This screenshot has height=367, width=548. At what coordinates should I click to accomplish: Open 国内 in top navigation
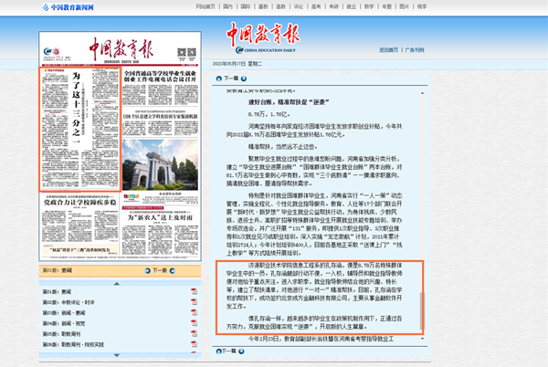click(x=227, y=6)
